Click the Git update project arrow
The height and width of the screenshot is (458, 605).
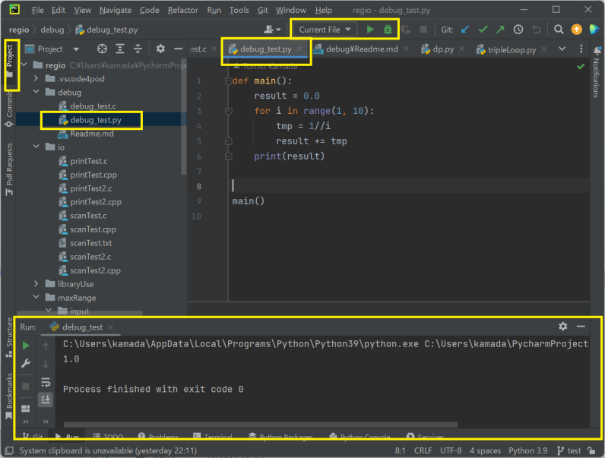pos(465,30)
